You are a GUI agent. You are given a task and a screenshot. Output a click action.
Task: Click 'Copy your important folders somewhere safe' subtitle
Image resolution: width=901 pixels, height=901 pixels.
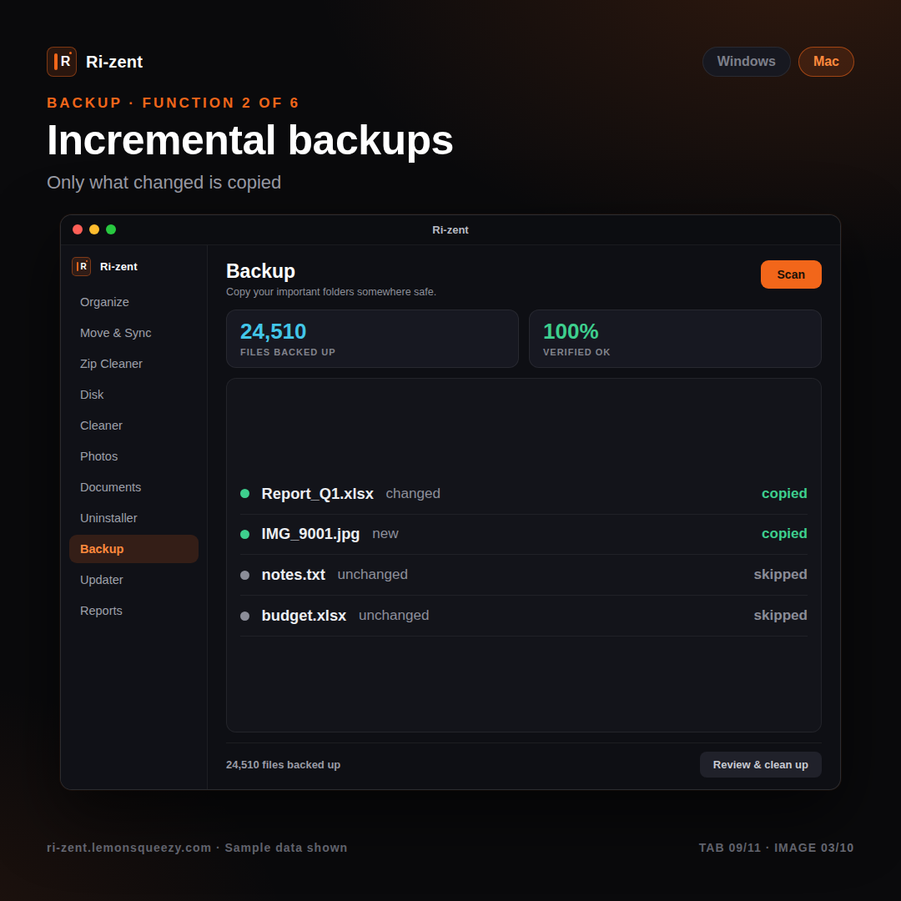(x=331, y=293)
